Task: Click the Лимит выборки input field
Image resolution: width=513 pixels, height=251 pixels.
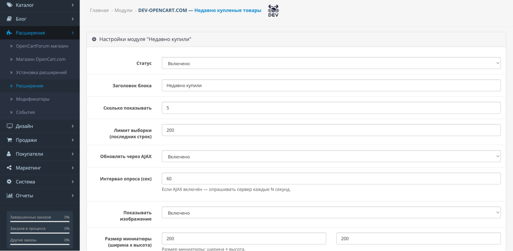Action: tap(331, 130)
